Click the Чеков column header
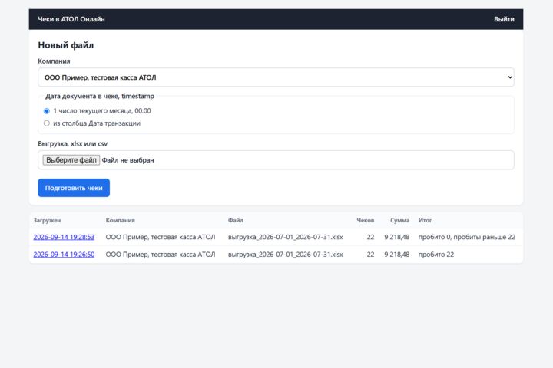 point(366,220)
